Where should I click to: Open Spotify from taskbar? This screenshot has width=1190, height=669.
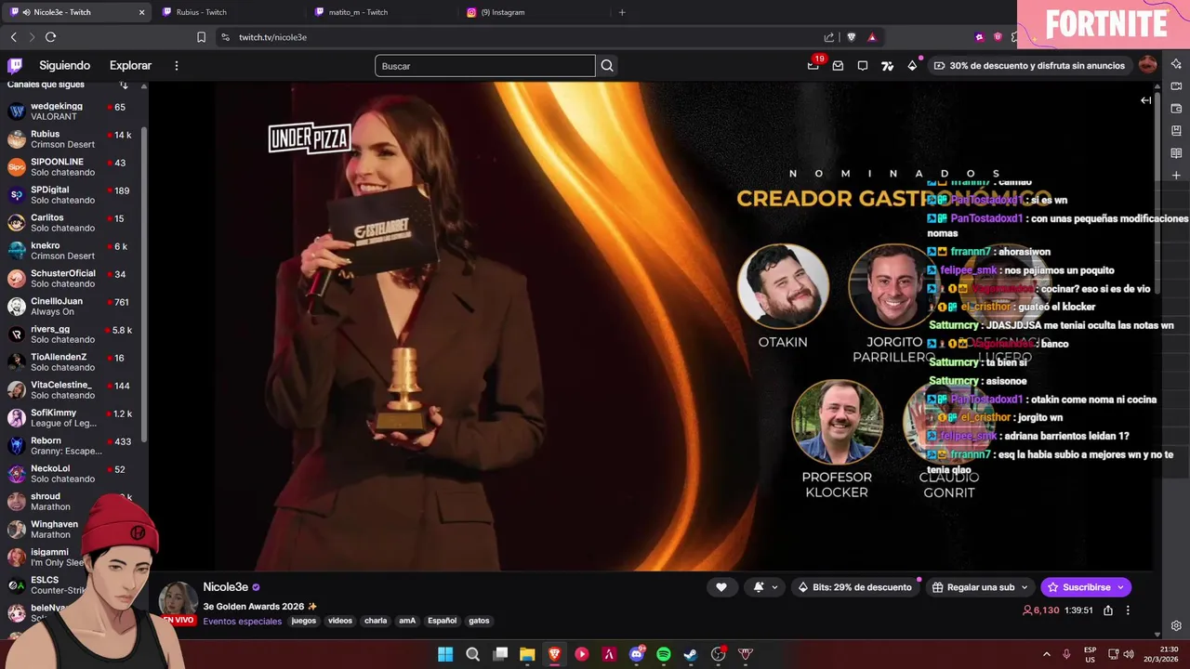[664, 654]
